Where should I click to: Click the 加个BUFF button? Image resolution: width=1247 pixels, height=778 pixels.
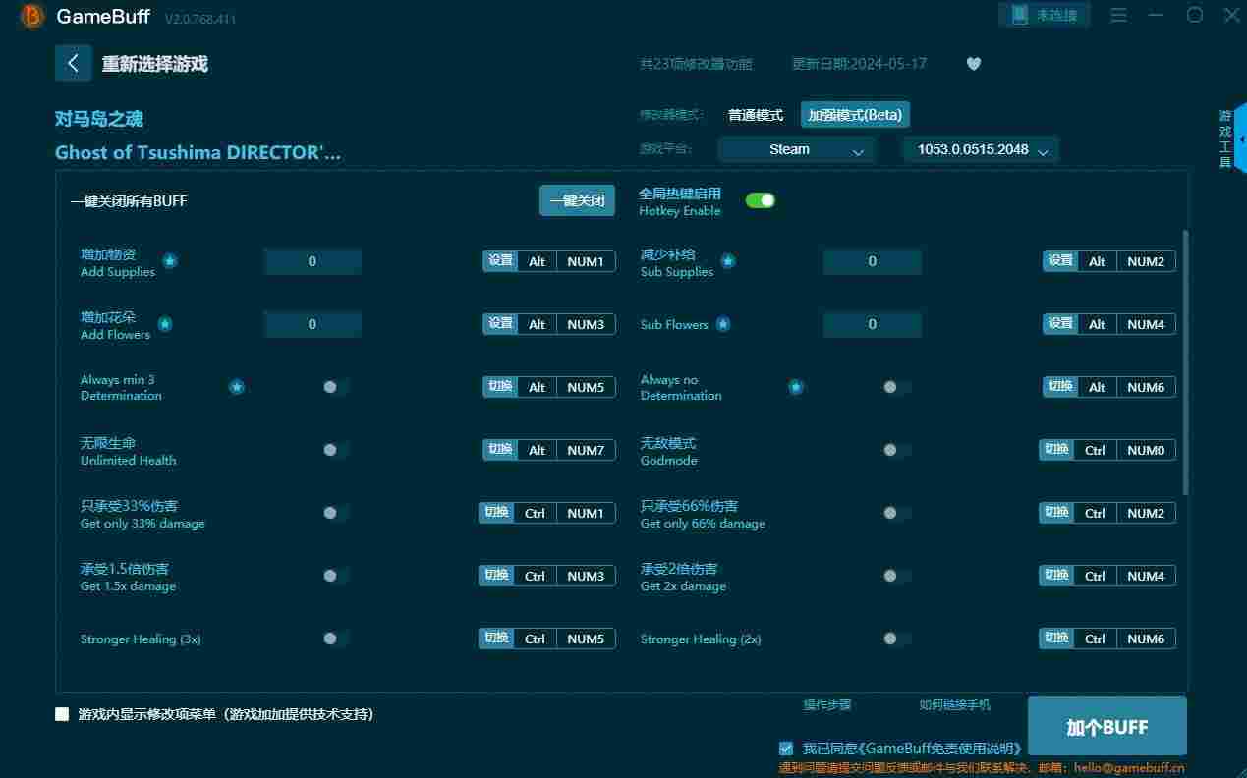point(1107,727)
